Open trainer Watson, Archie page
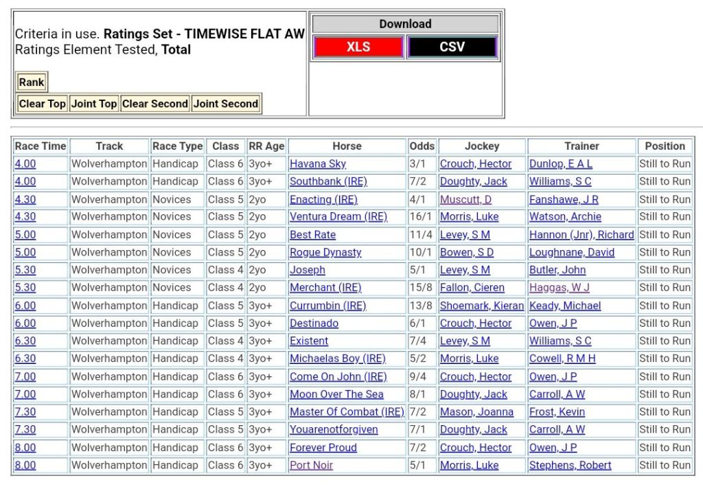The height and width of the screenshot is (489, 703). point(565,217)
